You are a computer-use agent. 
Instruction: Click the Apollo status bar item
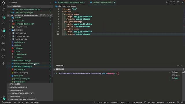click(x=160, y=103)
